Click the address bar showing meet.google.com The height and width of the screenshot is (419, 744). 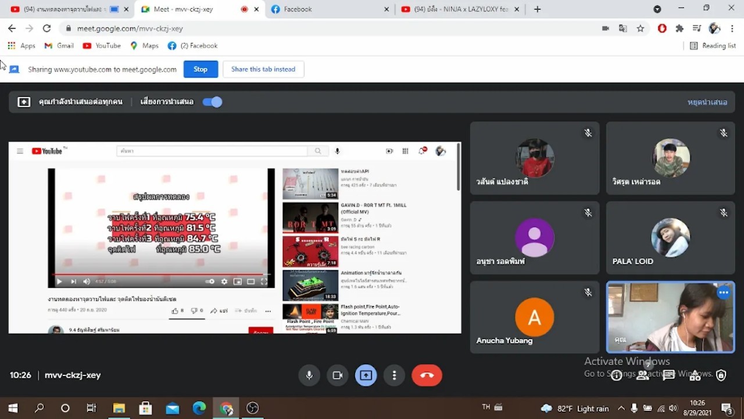pos(291,29)
